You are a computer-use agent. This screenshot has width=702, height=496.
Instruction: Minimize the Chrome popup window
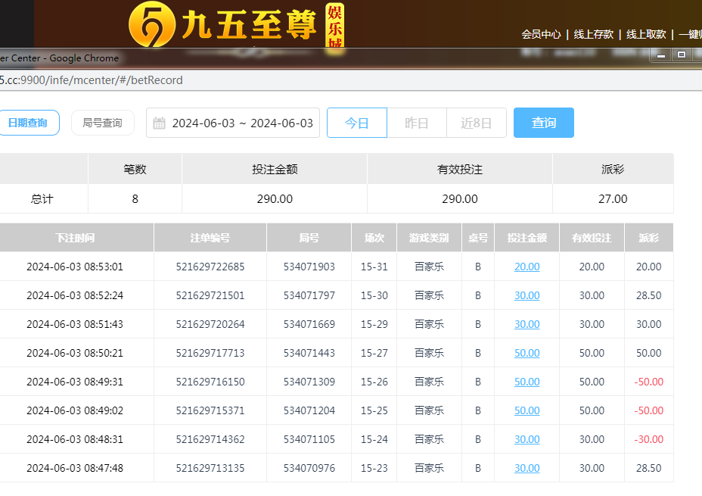[661, 55]
